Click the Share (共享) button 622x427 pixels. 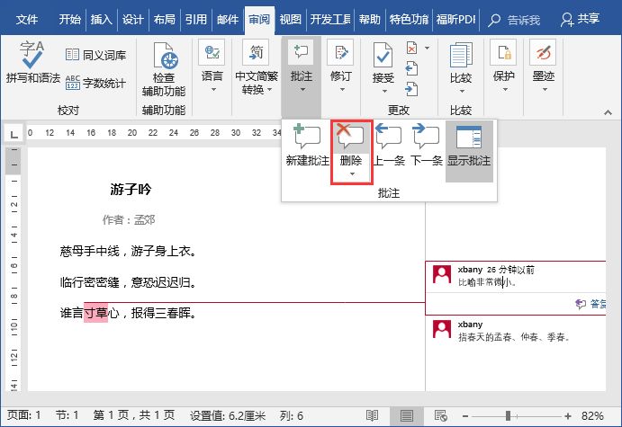point(580,19)
